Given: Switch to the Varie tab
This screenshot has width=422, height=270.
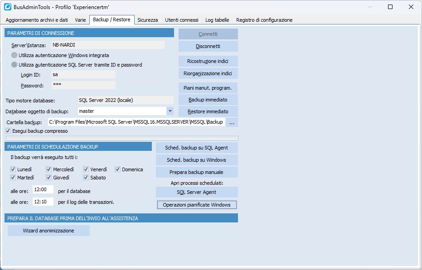Looking at the screenshot, I should (x=80, y=20).
